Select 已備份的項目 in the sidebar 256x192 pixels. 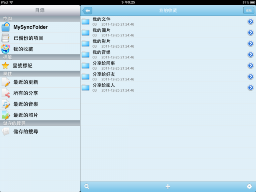coord(40,38)
